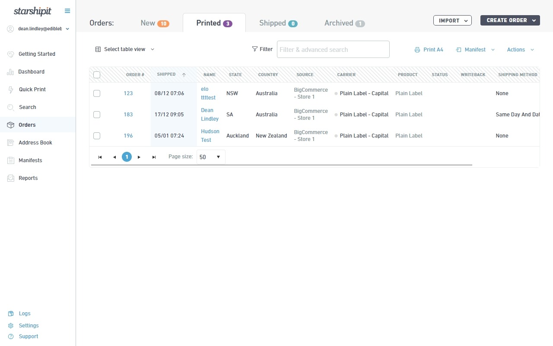
Task: Collapse sidebar with the hamburger menu icon
Action: (67, 11)
